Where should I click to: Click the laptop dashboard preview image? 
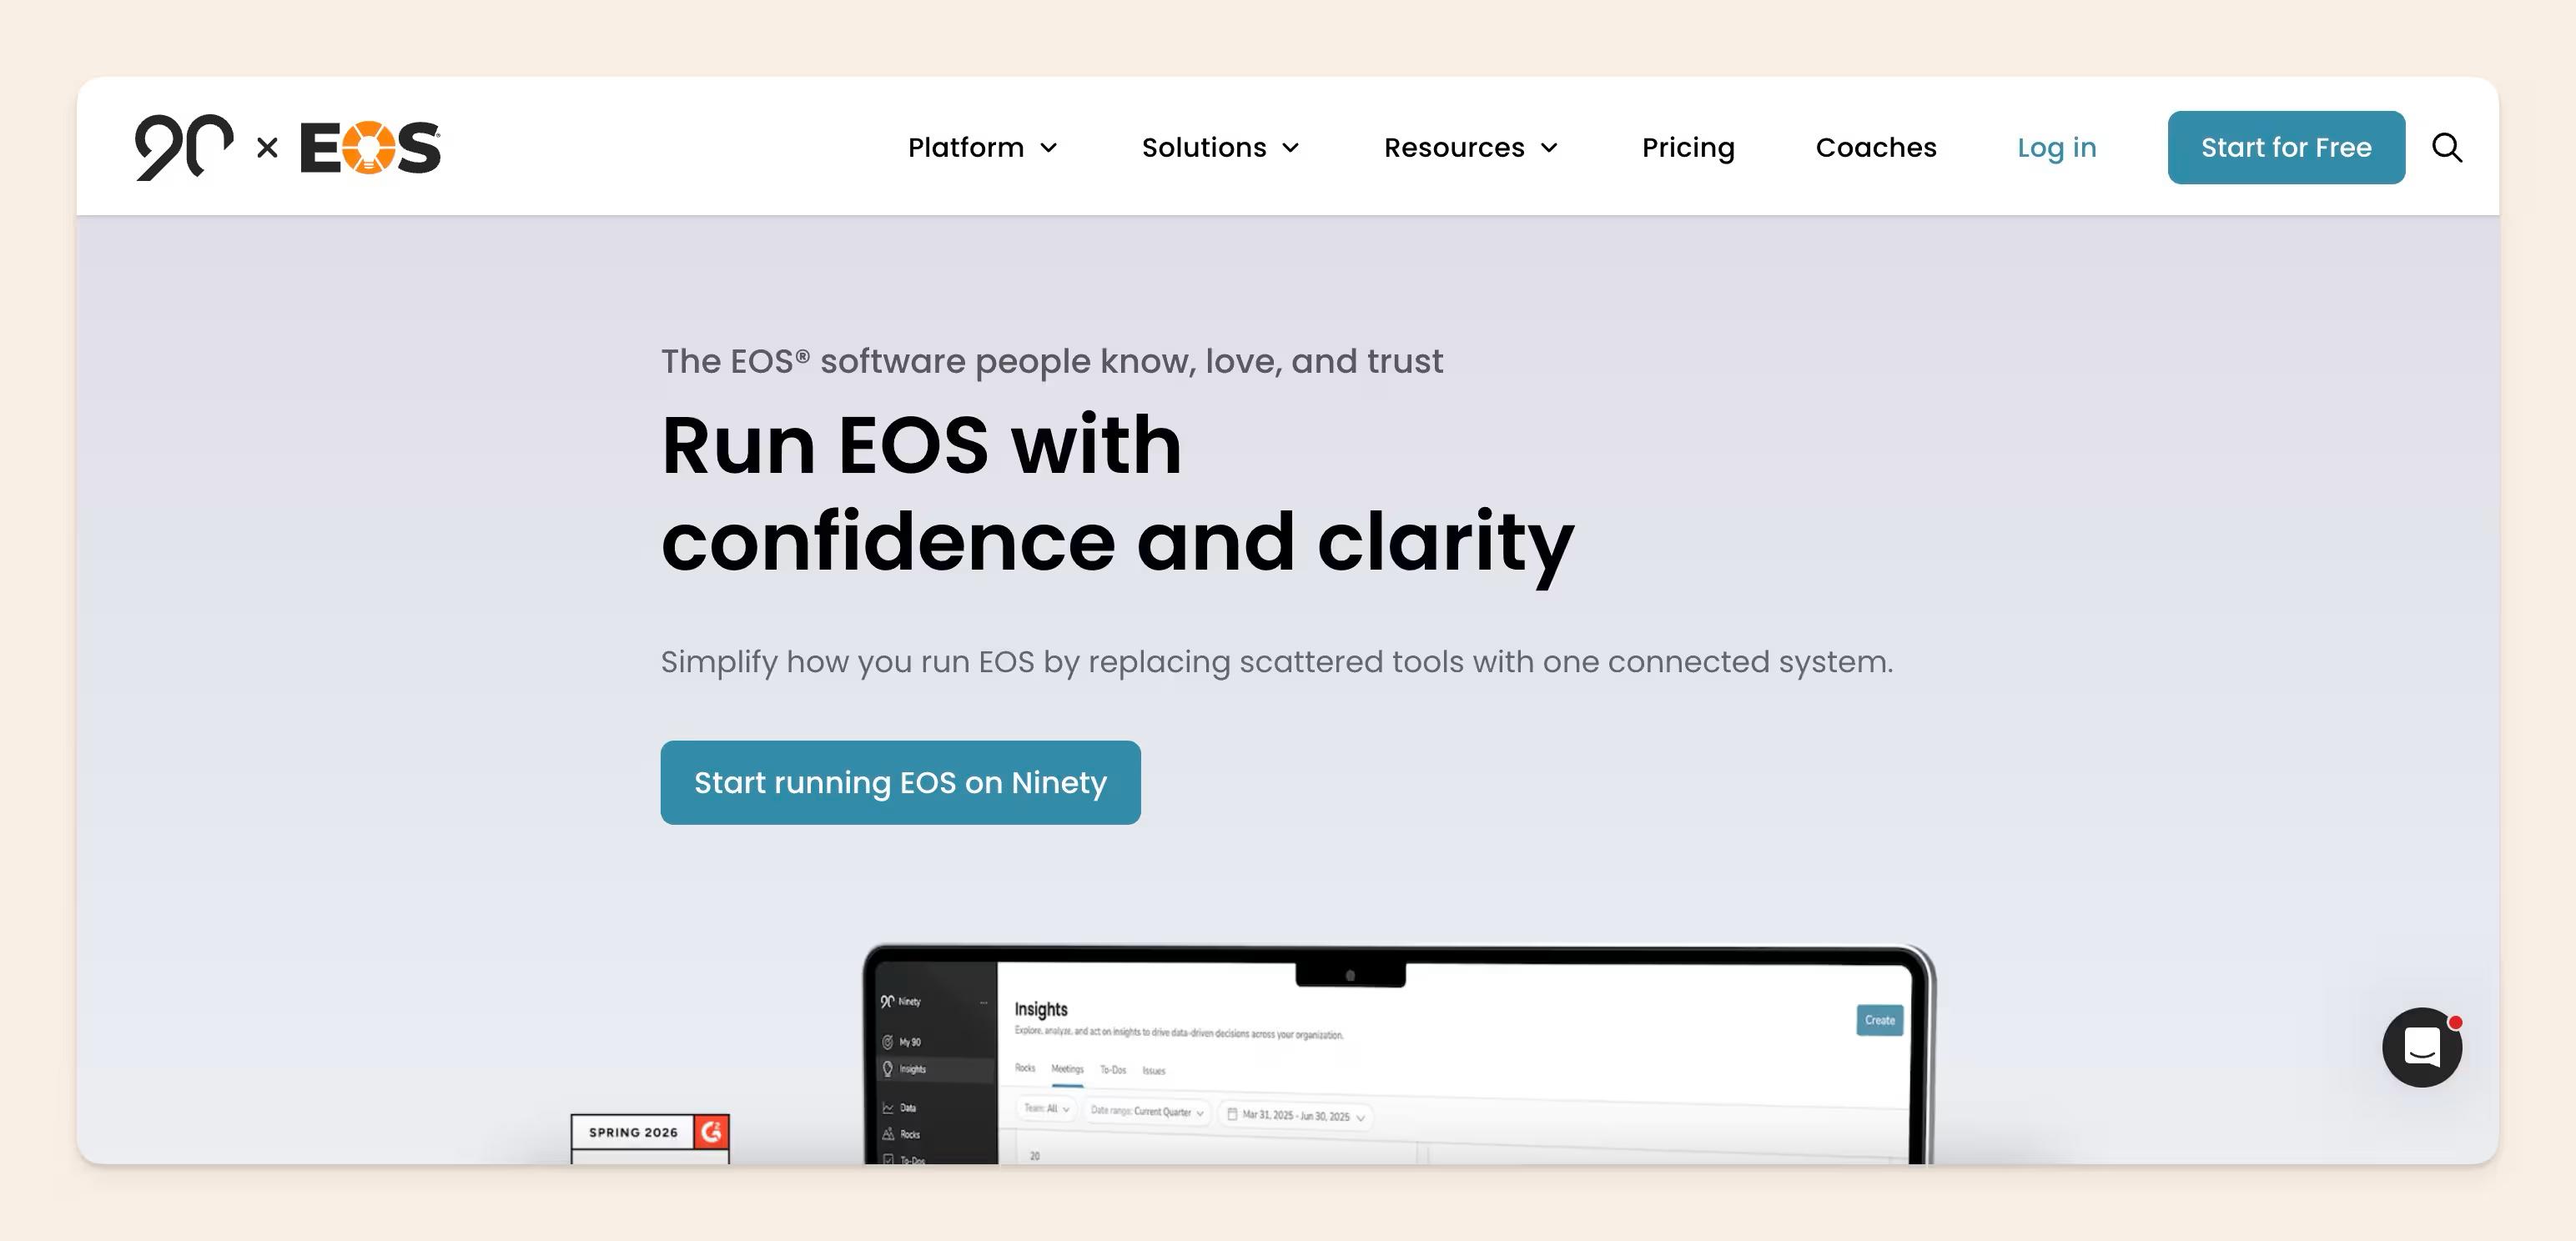coord(1399,1054)
